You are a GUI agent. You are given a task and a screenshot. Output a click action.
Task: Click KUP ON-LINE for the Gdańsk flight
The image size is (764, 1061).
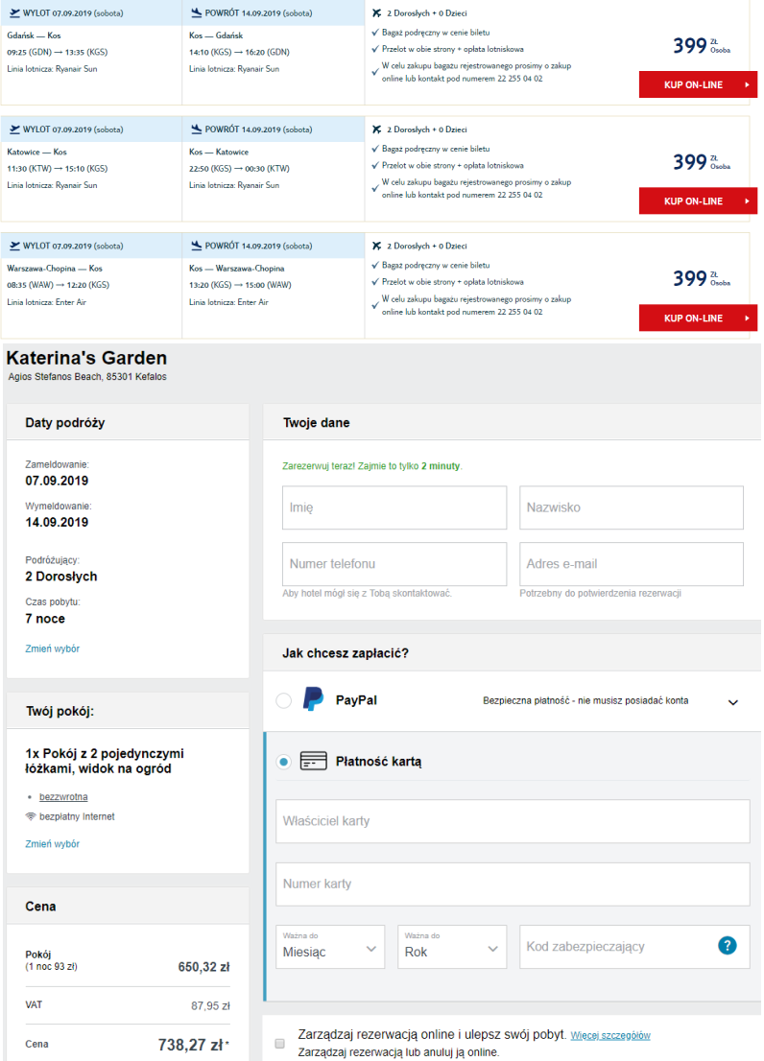pyautogui.click(x=698, y=84)
